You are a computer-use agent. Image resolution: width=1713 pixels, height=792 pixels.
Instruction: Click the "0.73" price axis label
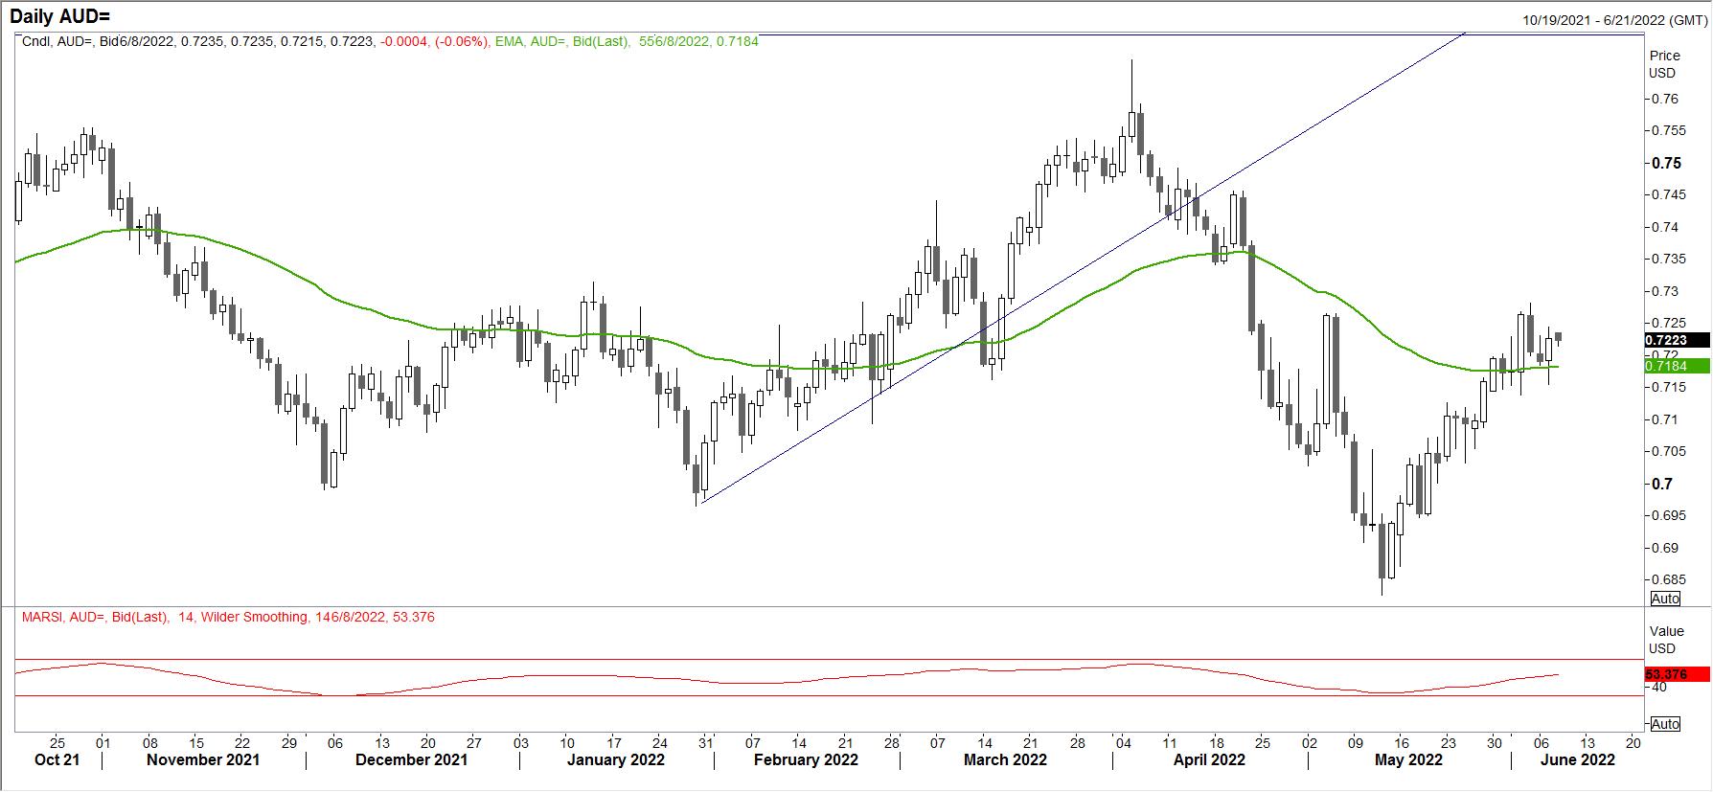(1665, 291)
